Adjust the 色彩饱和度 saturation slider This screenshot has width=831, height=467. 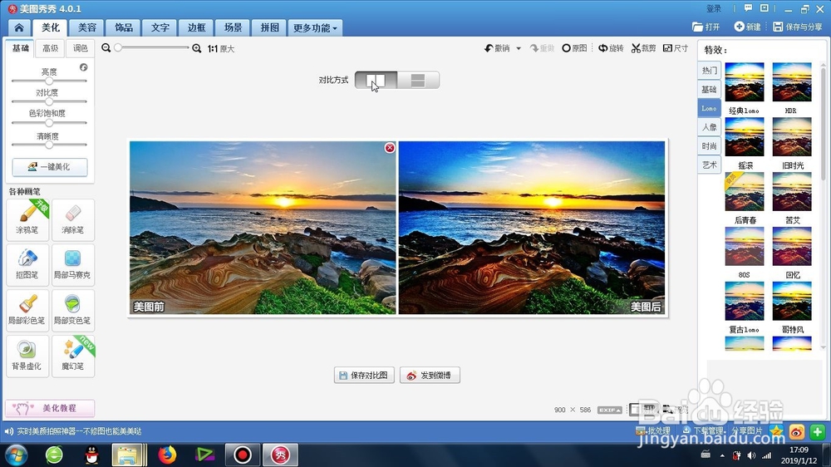(x=49, y=123)
